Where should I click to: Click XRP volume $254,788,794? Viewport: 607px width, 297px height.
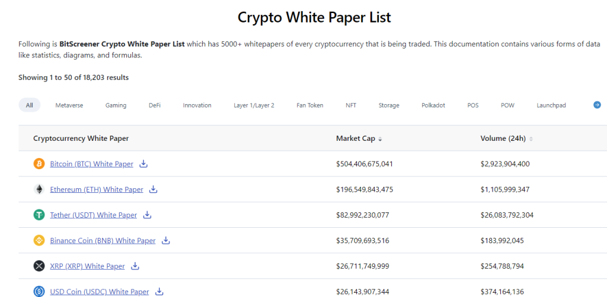coord(502,266)
